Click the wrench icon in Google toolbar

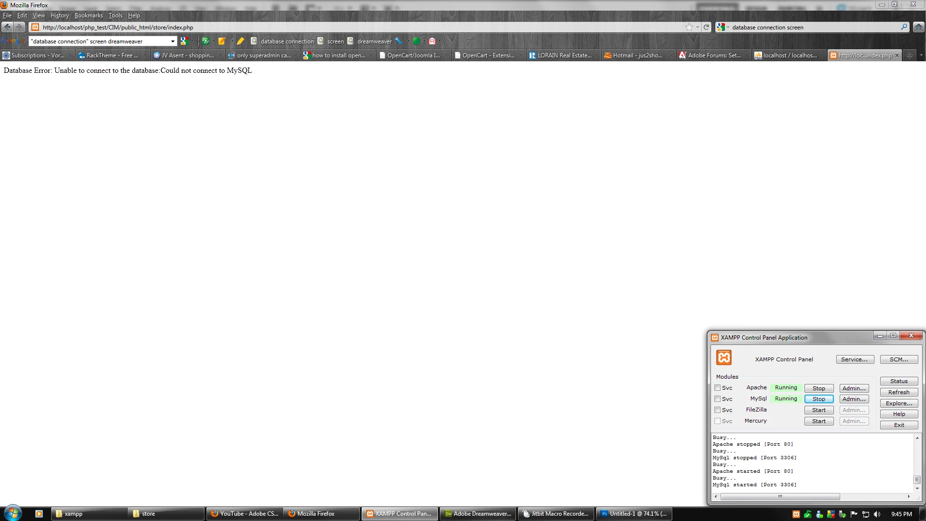pos(398,41)
